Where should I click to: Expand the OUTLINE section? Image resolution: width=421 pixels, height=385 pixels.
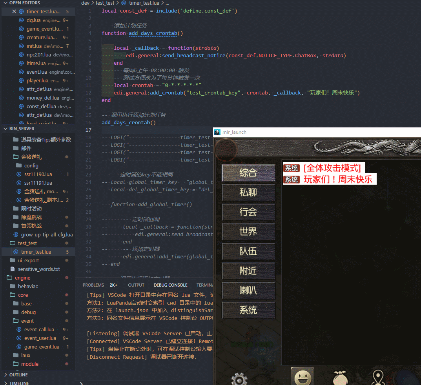pos(18,375)
